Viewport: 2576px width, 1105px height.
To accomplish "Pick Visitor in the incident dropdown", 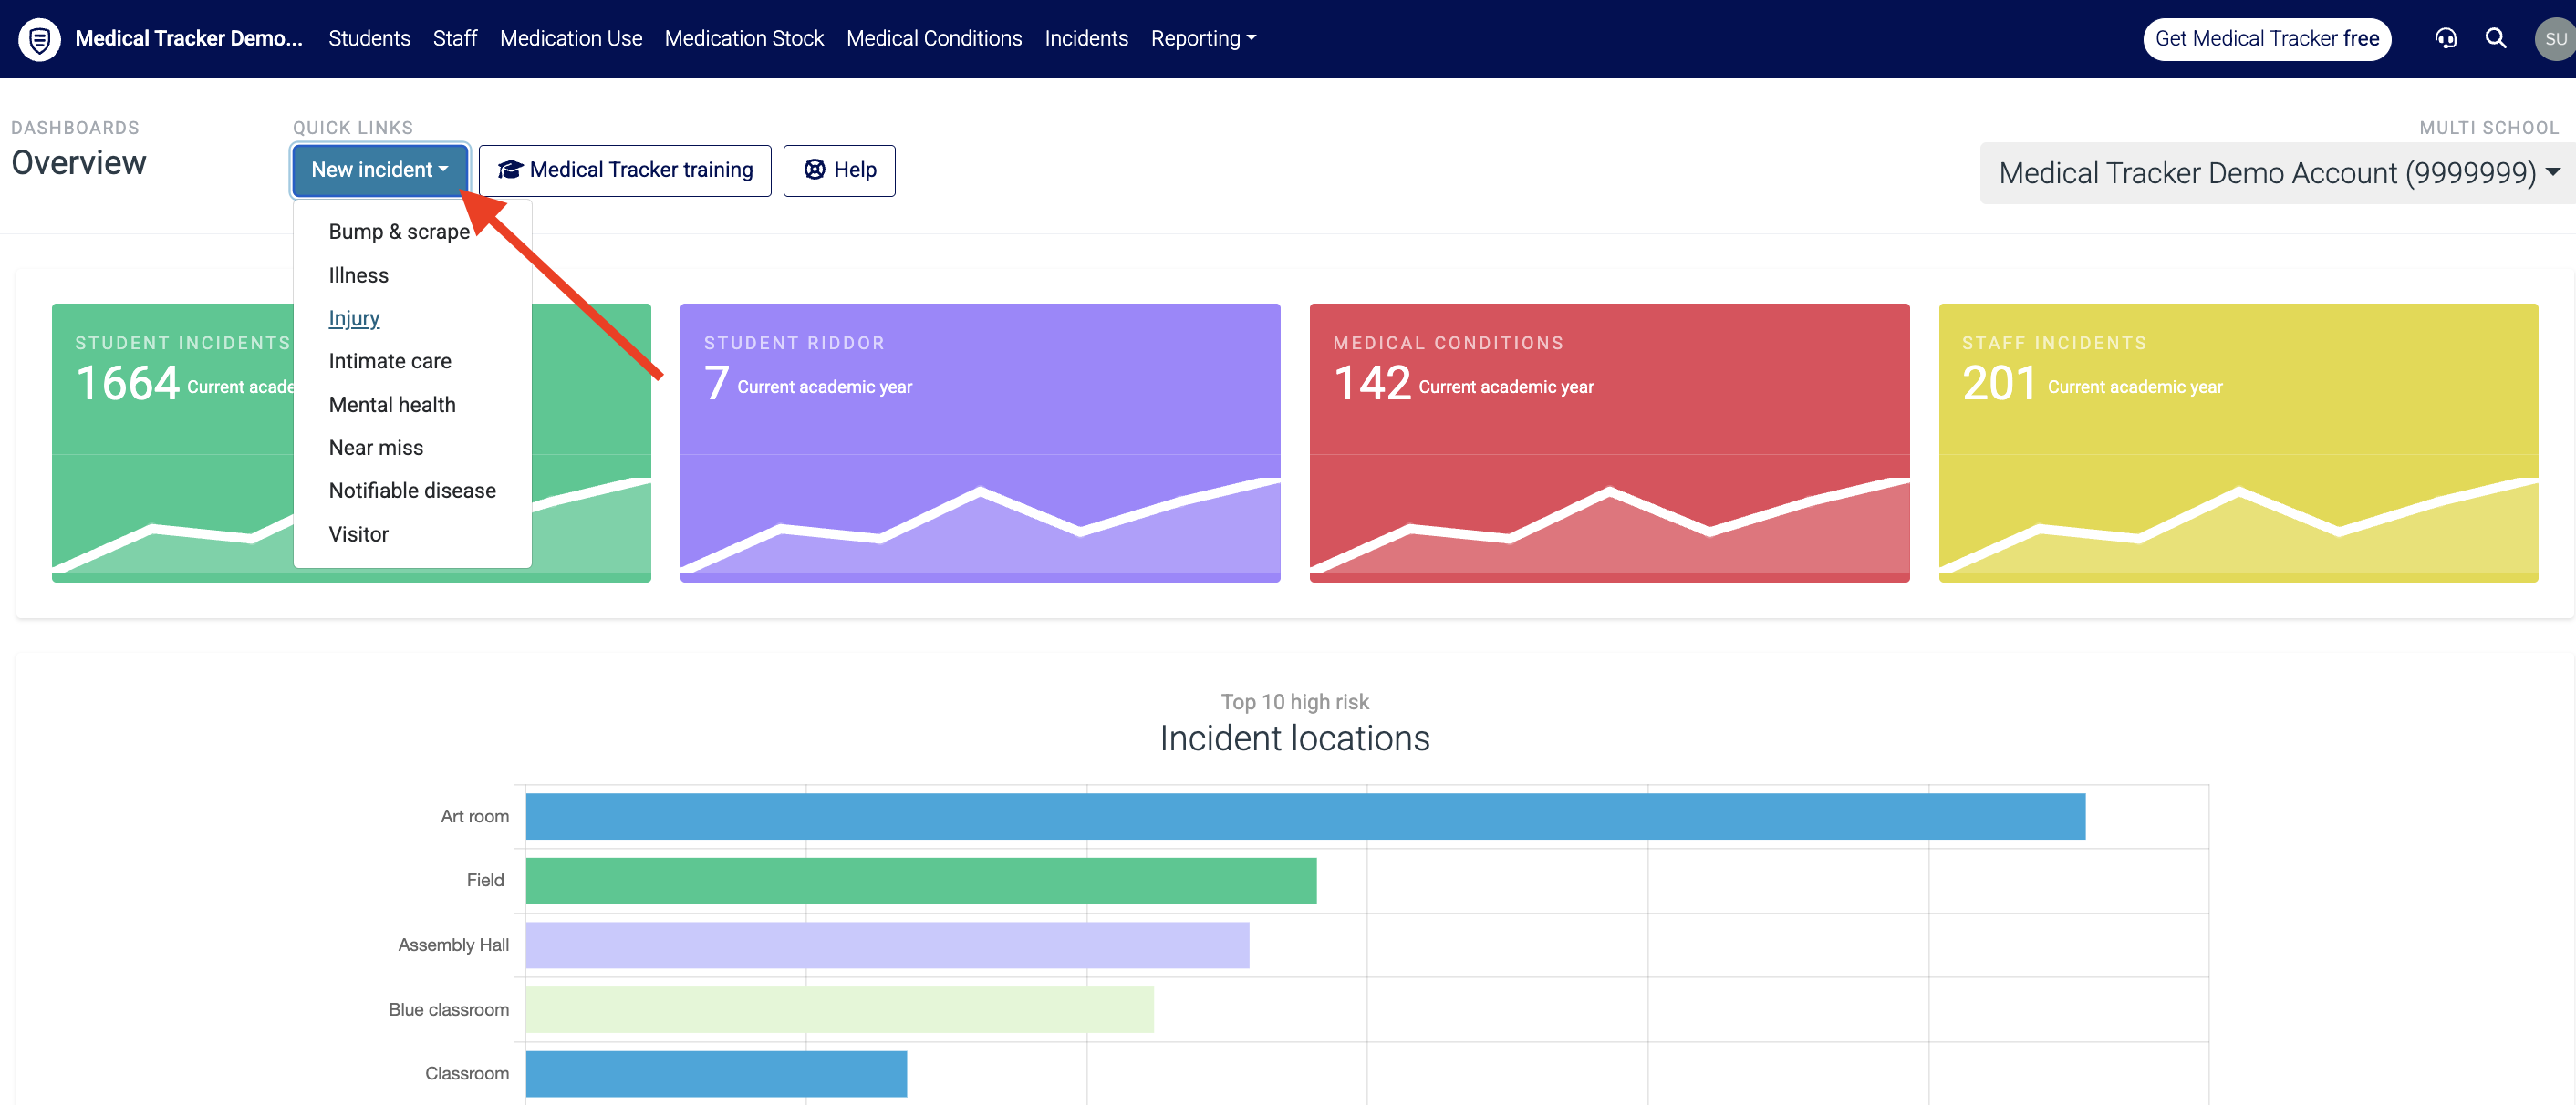I will pyautogui.click(x=358, y=534).
